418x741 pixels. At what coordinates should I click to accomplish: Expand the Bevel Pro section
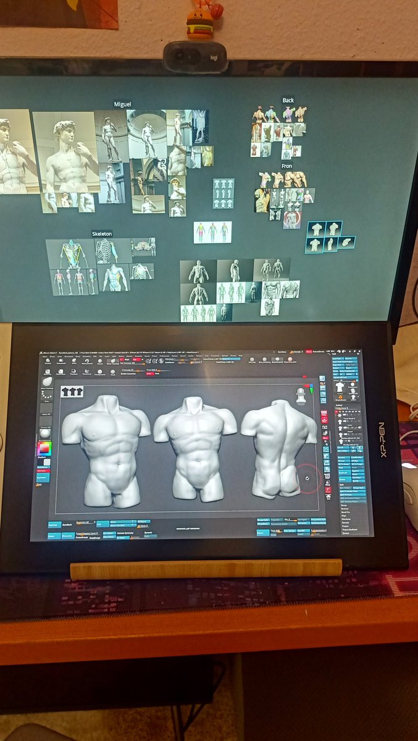[x=346, y=512]
